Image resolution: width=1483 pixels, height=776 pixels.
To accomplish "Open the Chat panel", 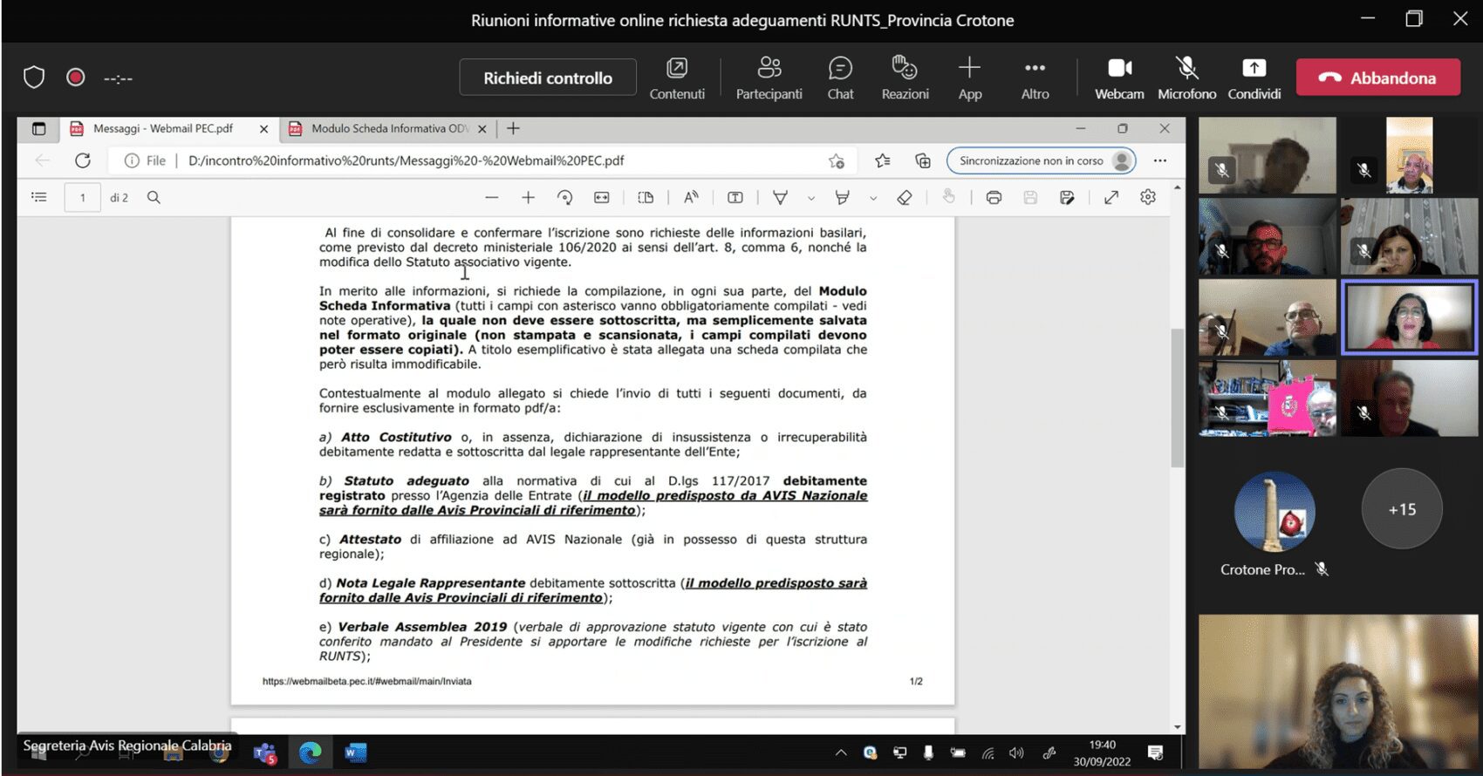I will 840,78.
